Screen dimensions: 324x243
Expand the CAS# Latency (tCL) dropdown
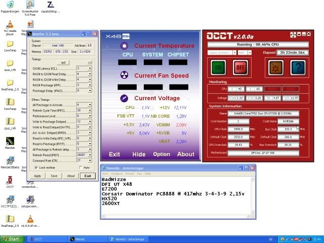(x=89, y=68)
